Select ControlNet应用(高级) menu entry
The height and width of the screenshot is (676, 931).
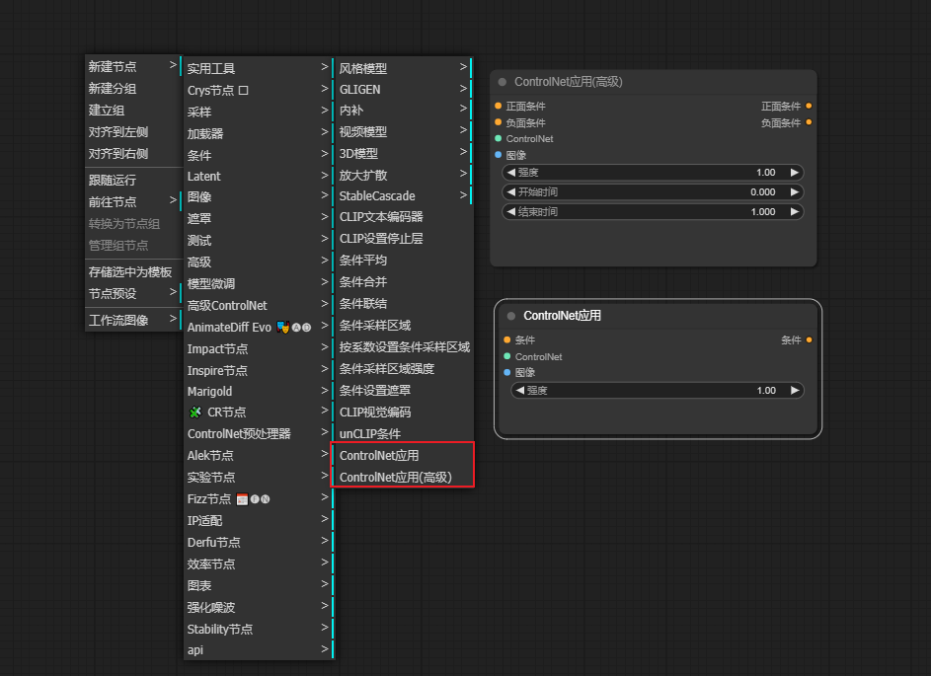coord(403,478)
